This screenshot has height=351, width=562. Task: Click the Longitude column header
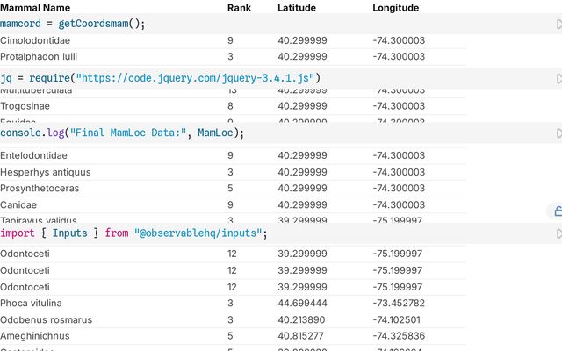point(395,8)
